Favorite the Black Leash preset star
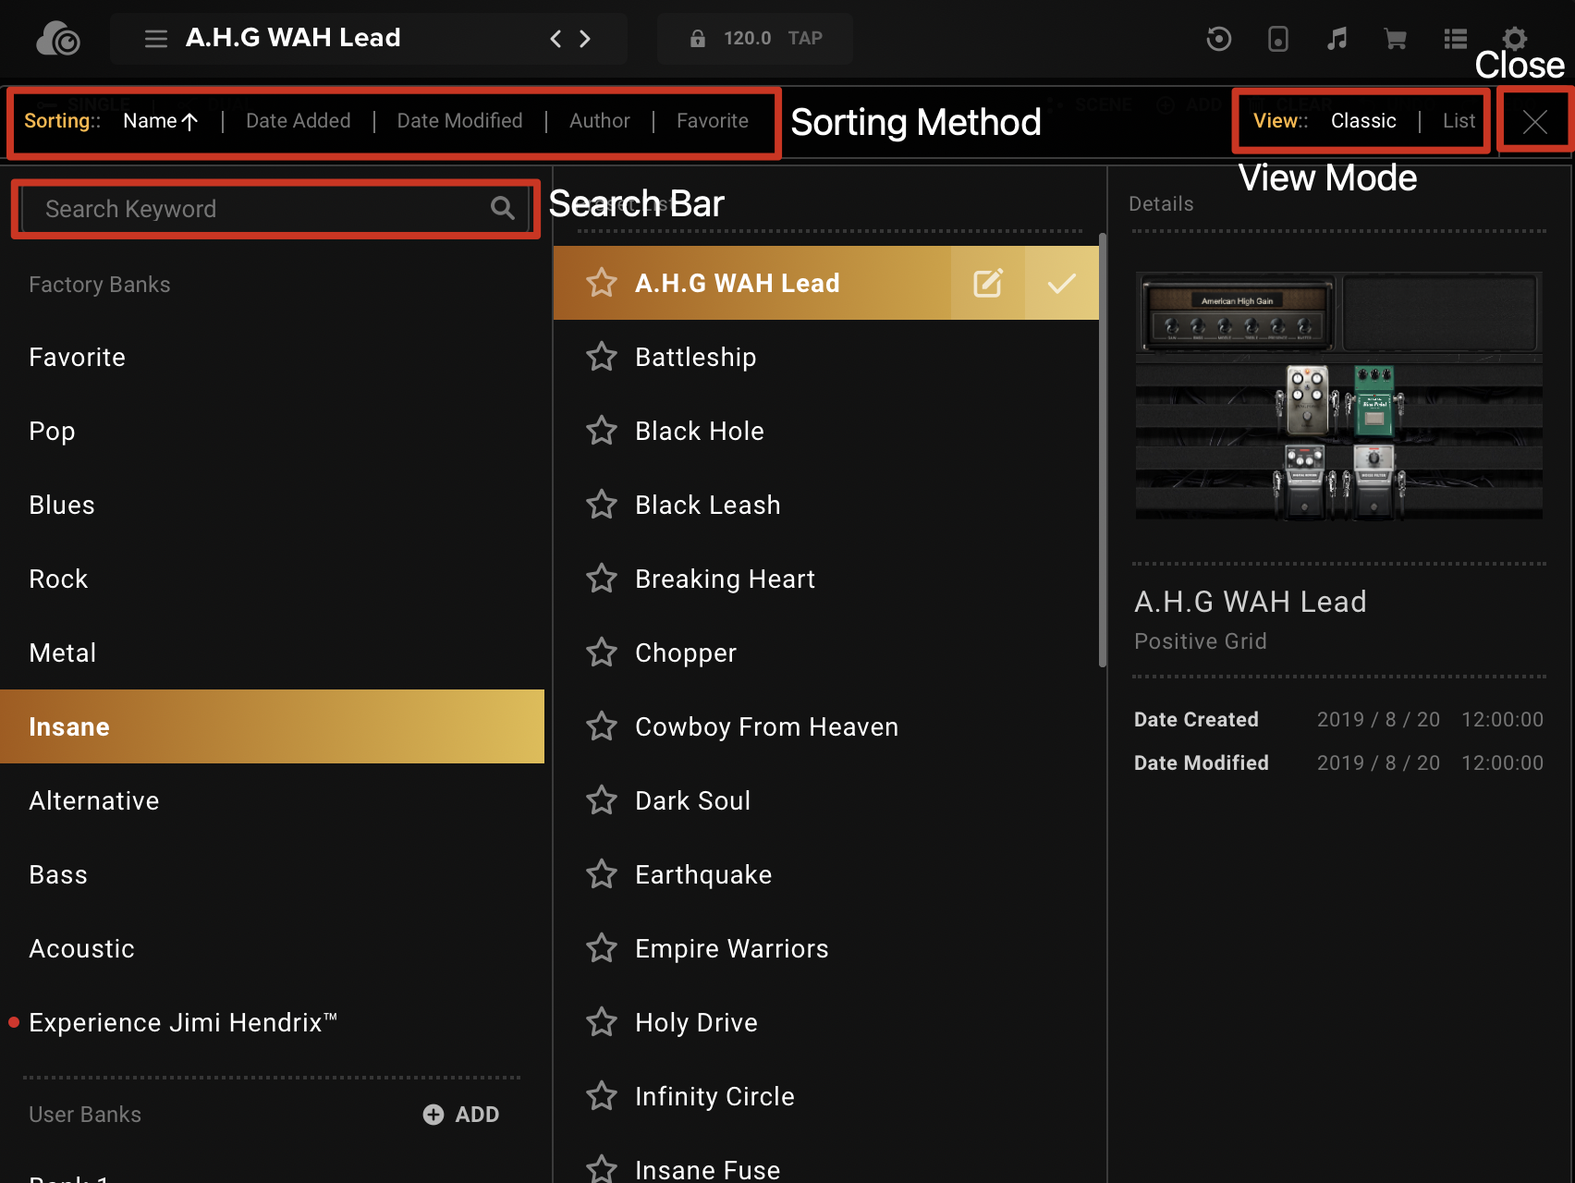 602,505
